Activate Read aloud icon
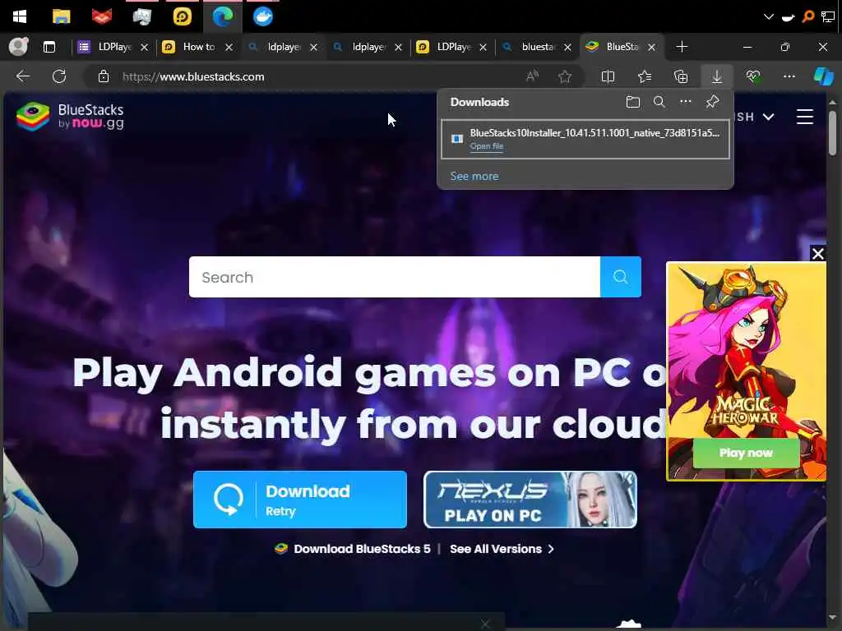 [x=532, y=76]
